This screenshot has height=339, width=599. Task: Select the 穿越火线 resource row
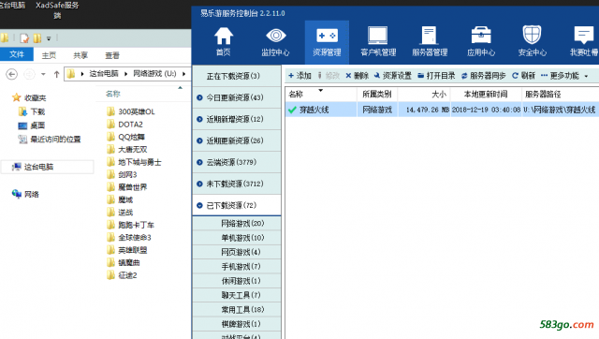442,110
